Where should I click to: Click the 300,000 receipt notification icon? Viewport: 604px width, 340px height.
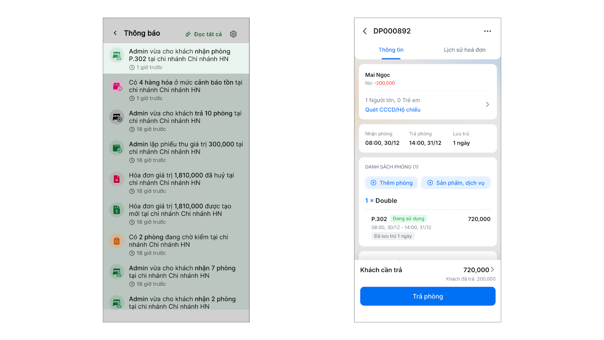[x=117, y=148]
